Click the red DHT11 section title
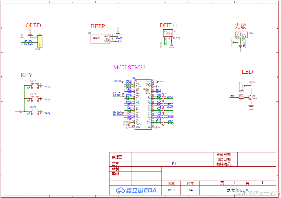The image size is (281, 198). [168, 25]
